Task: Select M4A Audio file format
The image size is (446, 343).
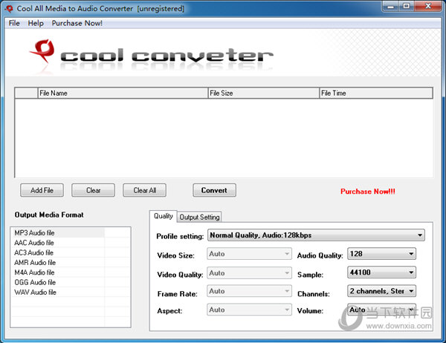Action: pos(58,272)
